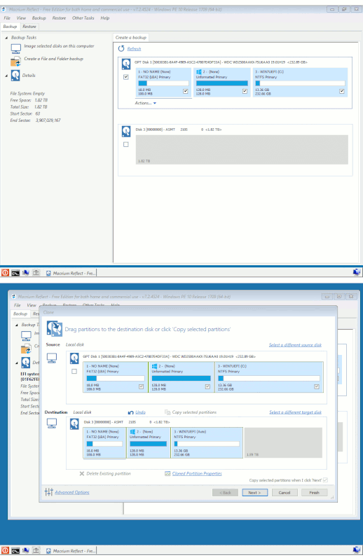Click the Advanced Options link text

[x=72, y=492]
